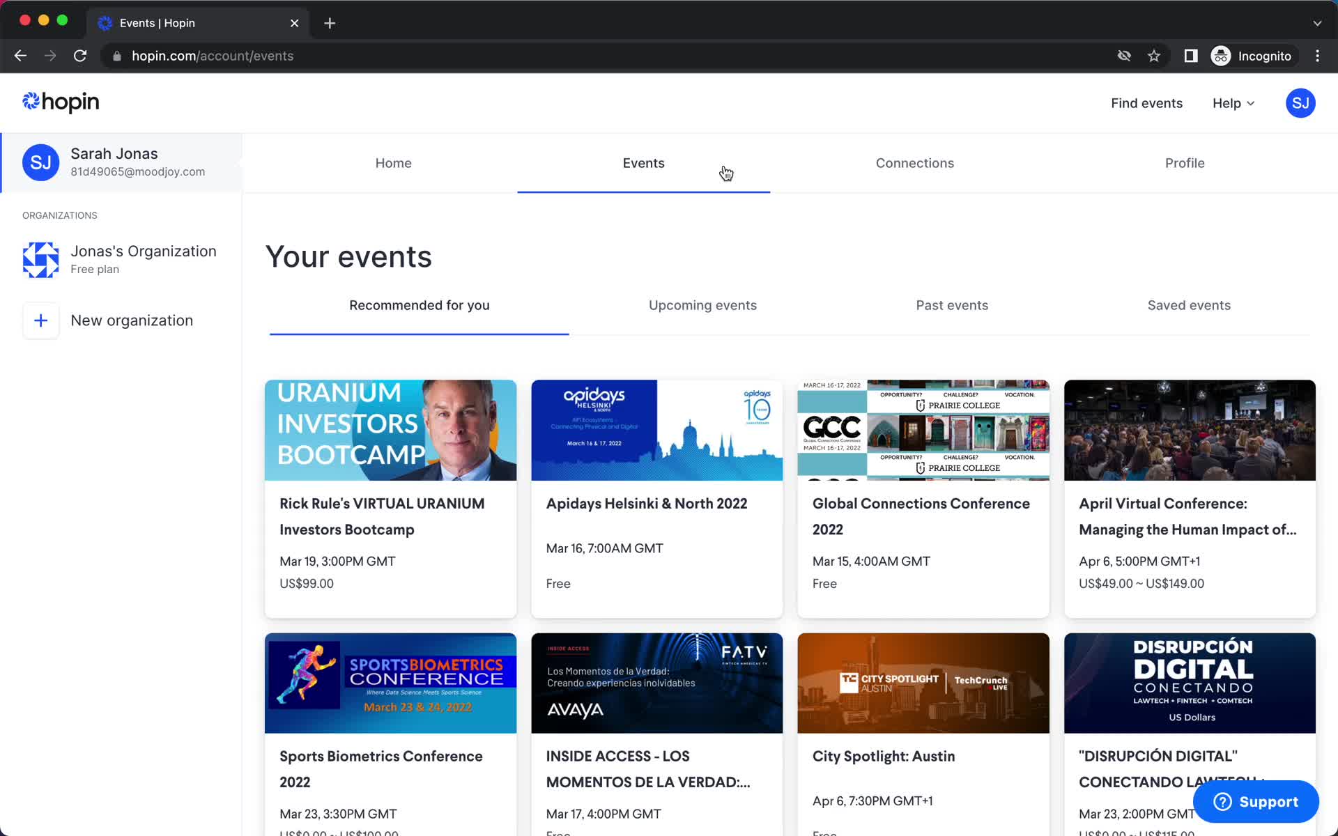Image resolution: width=1338 pixels, height=836 pixels.
Task: Click the New organization plus icon
Action: (40, 320)
